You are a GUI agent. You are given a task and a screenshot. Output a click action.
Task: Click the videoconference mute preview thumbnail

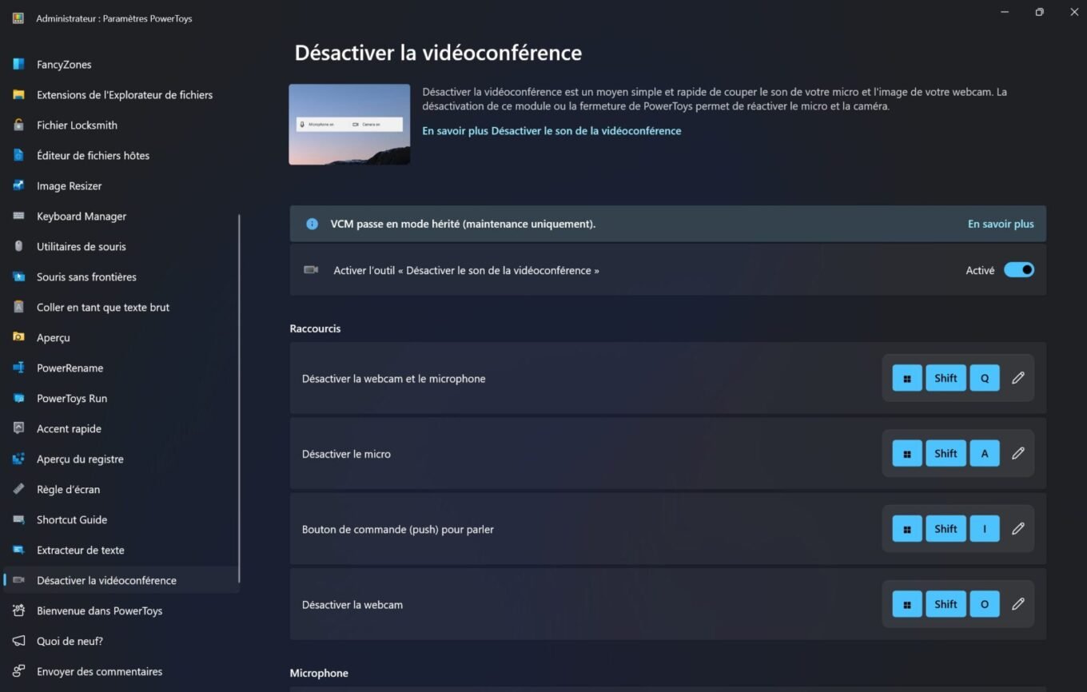349,124
